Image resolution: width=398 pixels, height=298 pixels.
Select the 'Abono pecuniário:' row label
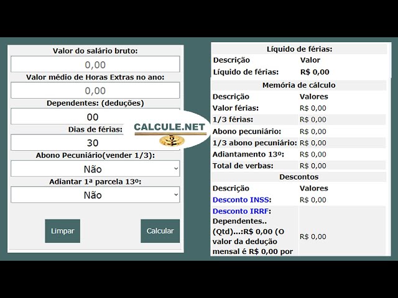[247, 132]
